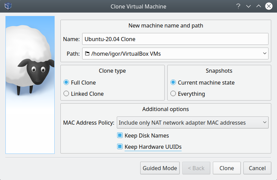
Task: Close the Clone Virtual Machine dialog
Action: (x=269, y=6)
